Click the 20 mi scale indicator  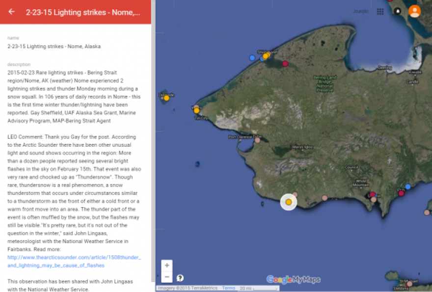click(258, 288)
